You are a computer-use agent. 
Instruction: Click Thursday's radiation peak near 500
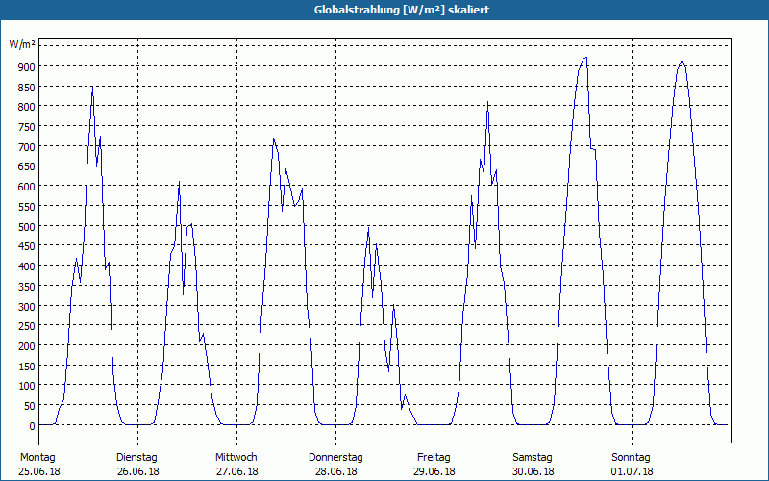368,228
